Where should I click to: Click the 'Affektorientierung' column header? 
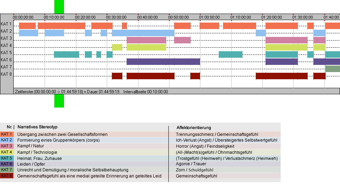pos(194,128)
